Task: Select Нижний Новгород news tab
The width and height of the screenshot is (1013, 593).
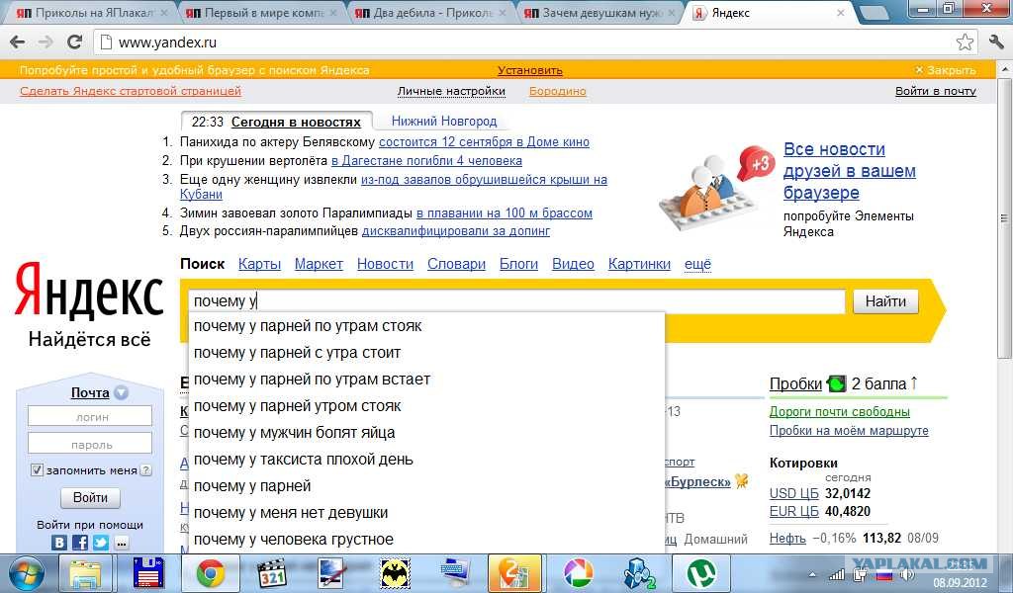Action: coord(444,121)
